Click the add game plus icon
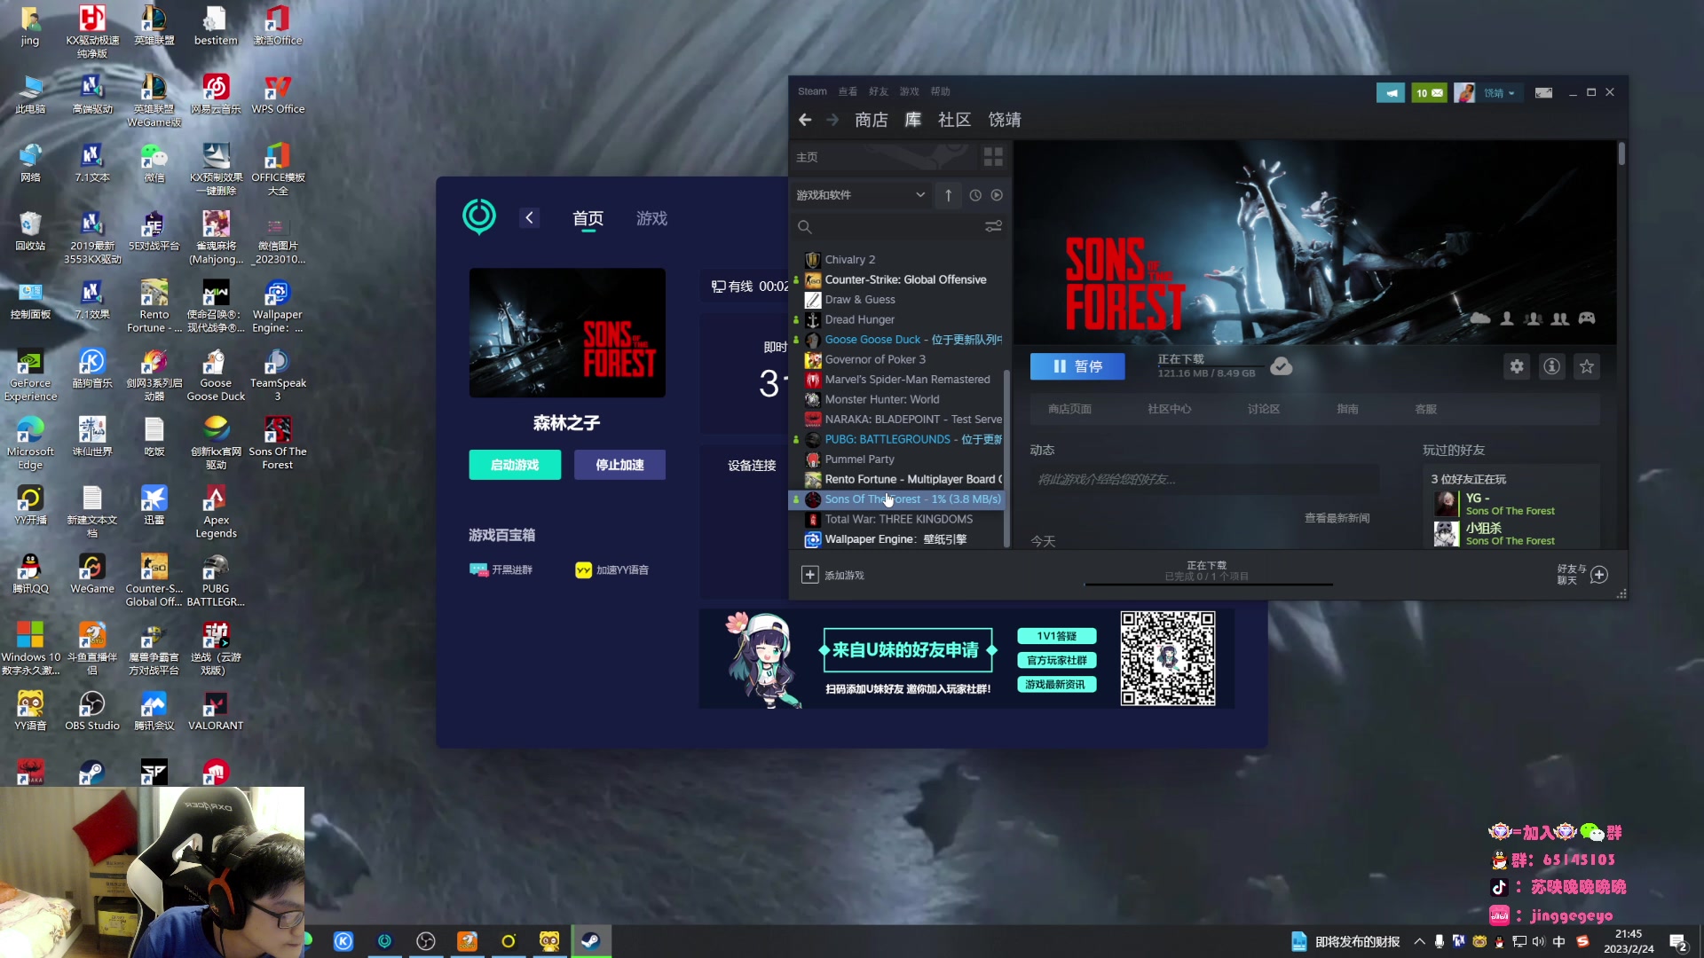The height and width of the screenshot is (958, 1704). [810, 575]
